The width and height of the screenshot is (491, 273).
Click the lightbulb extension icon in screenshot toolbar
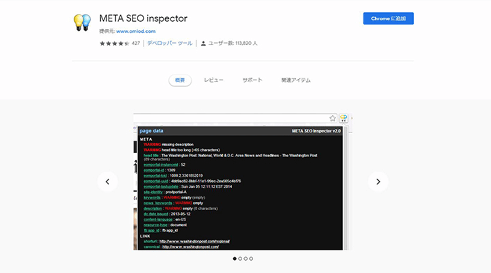[x=344, y=118]
